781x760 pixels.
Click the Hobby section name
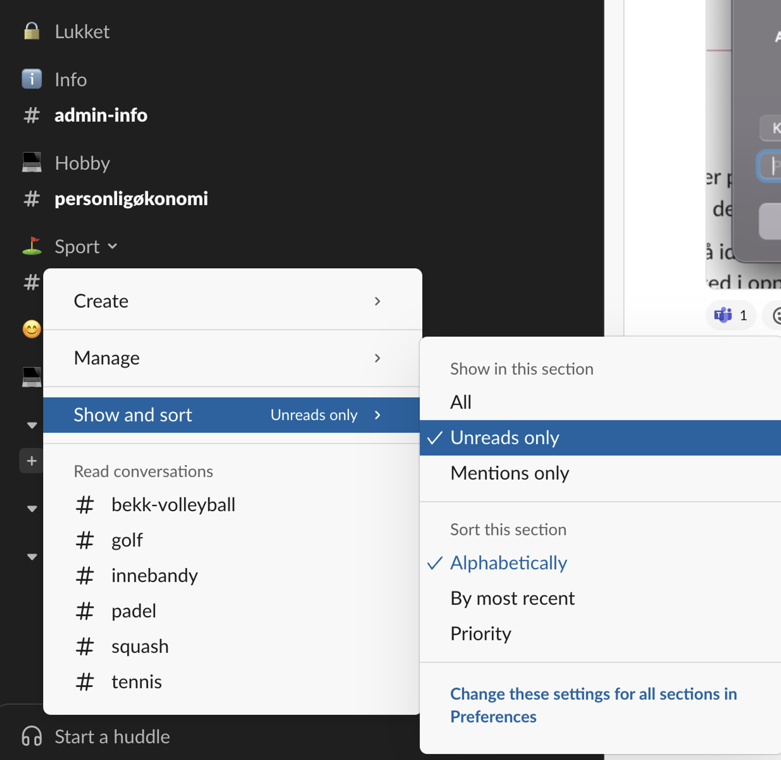[x=82, y=163]
